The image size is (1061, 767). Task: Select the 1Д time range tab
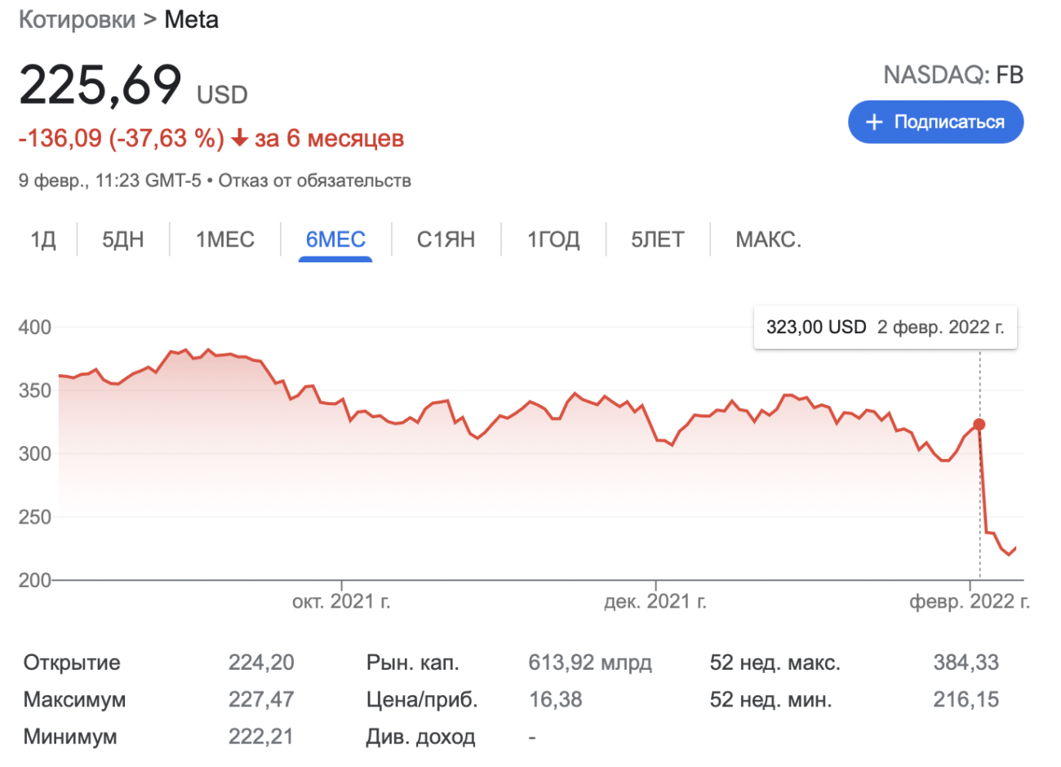point(43,239)
